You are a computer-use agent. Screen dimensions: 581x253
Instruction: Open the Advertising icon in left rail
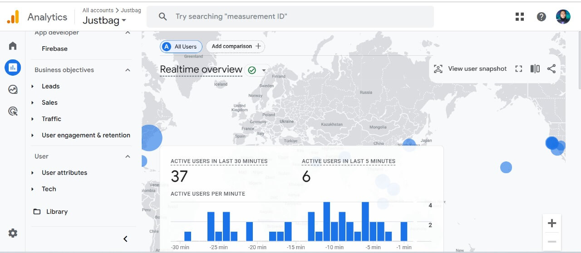[13, 111]
